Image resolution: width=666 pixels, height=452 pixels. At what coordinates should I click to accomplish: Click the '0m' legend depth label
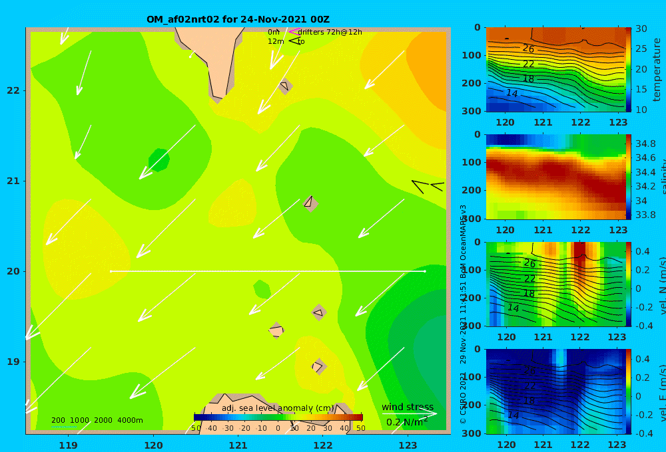[274, 32]
